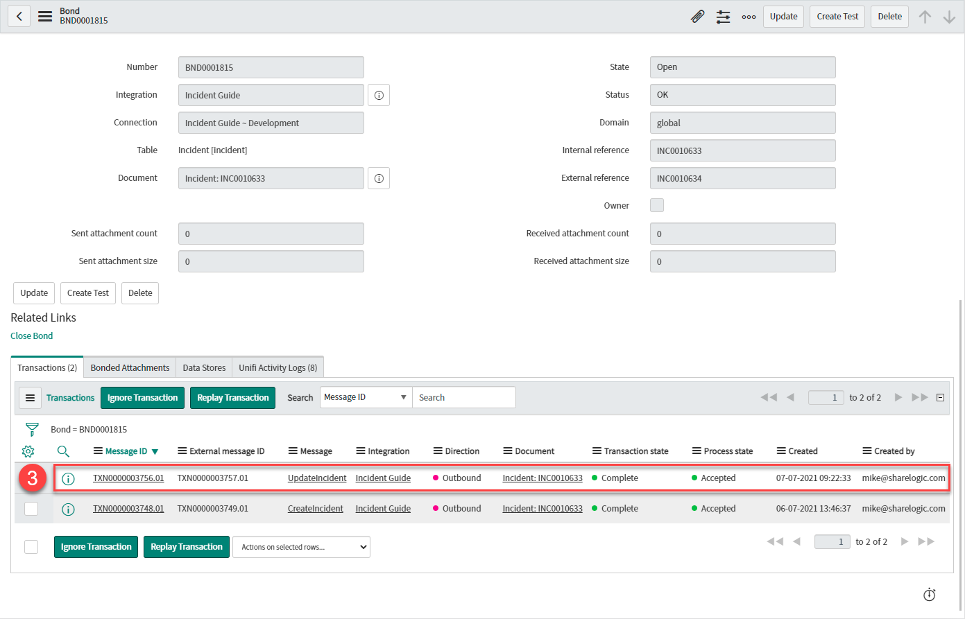
Task: Open the gear personalize list columns icon
Action: pyautogui.click(x=28, y=451)
